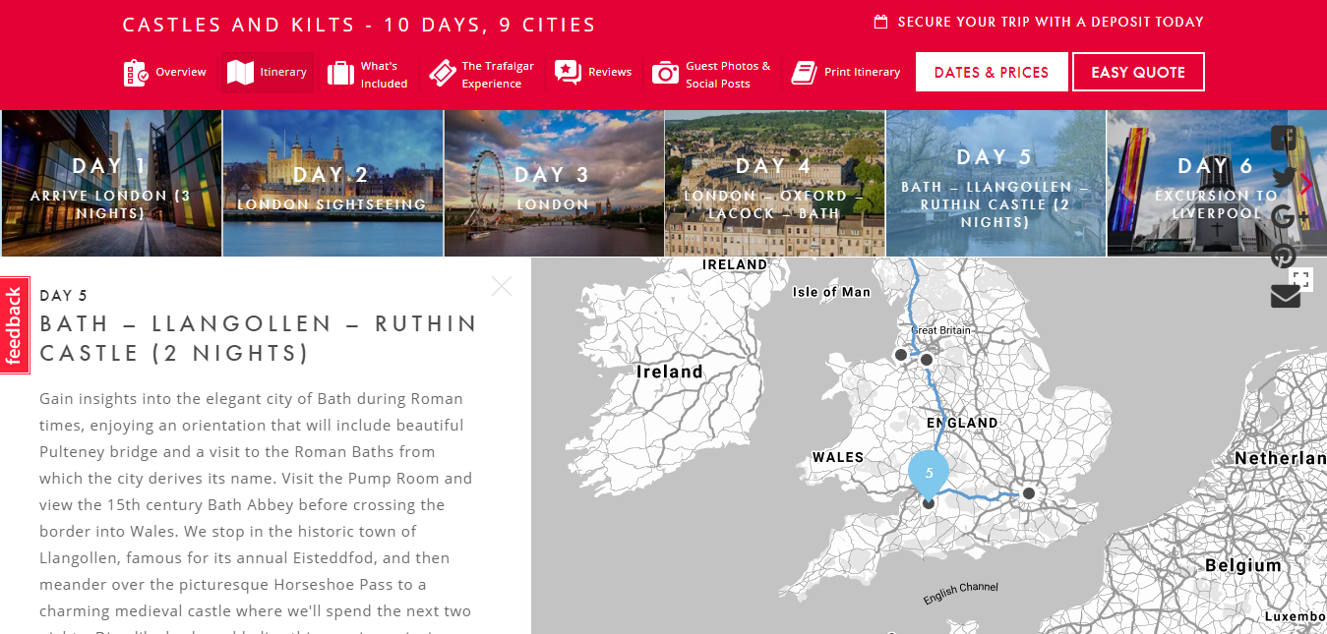Click the Dates & Prices button
This screenshot has width=1327, height=634.
tap(991, 72)
